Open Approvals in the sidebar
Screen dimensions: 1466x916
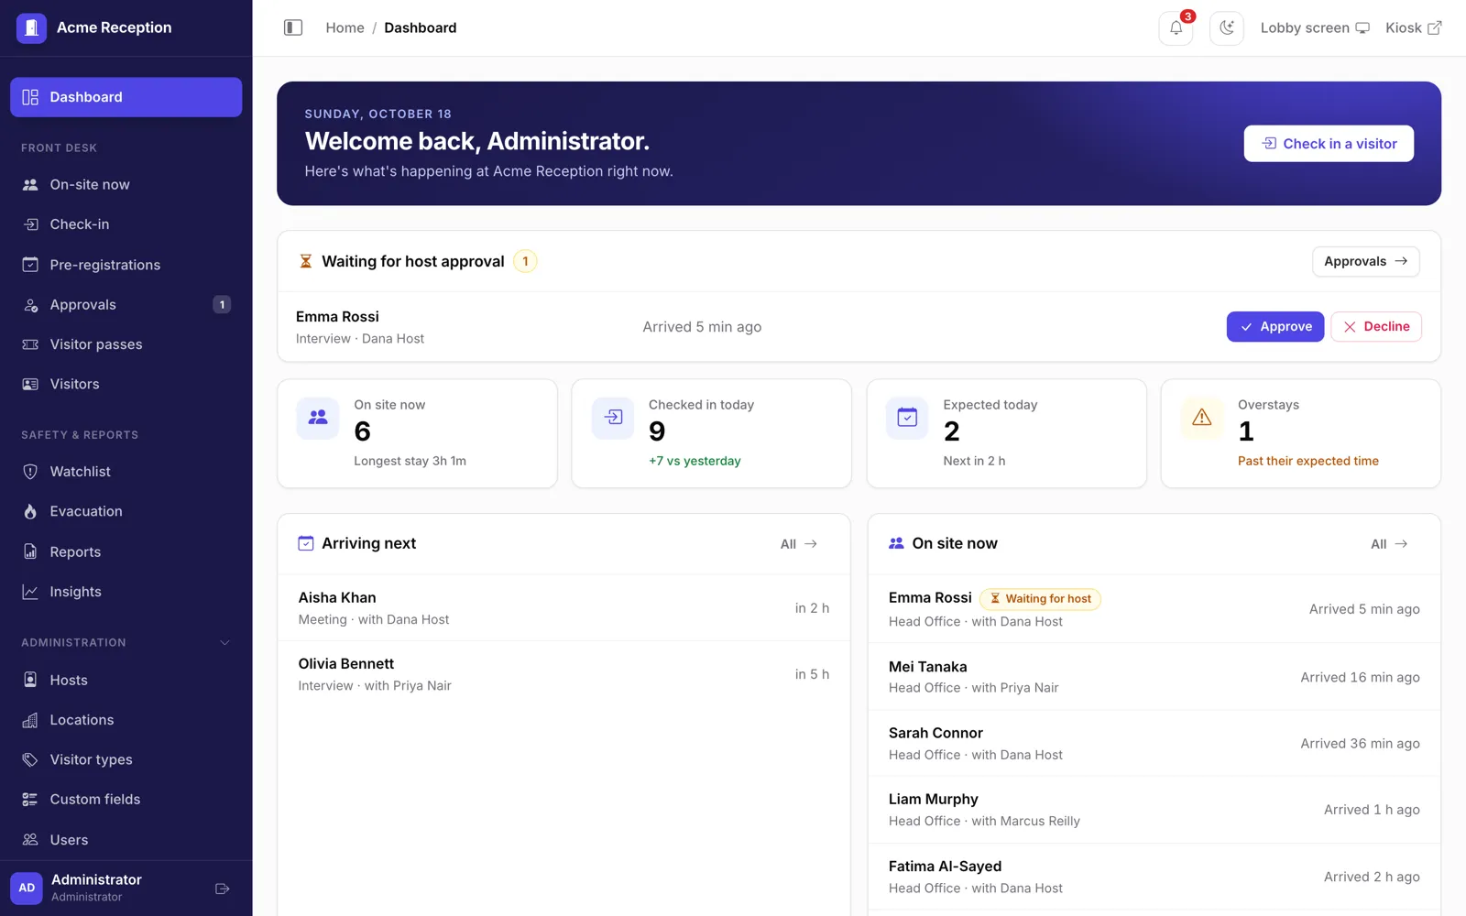coord(126,304)
